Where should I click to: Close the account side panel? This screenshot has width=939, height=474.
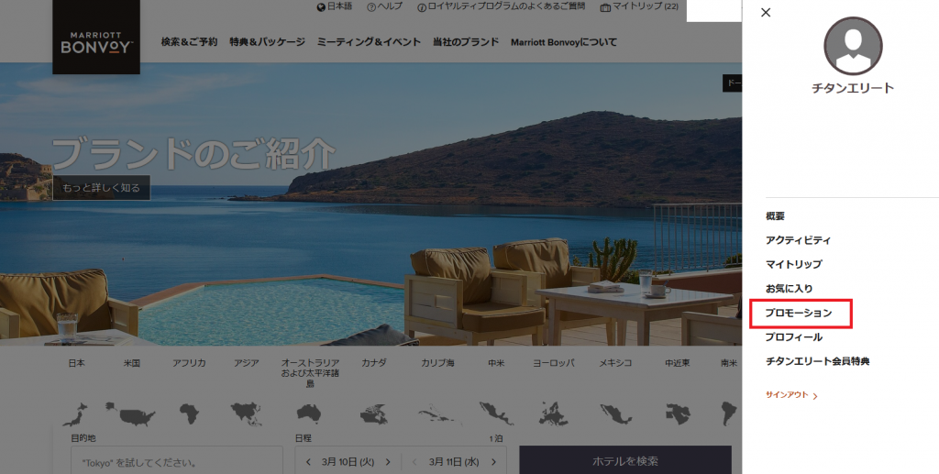click(x=766, y=13)
